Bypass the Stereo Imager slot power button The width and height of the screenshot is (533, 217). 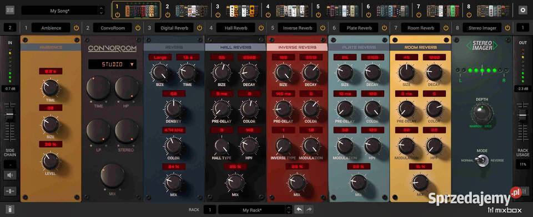pyautogui.click(x=507, y=28)
